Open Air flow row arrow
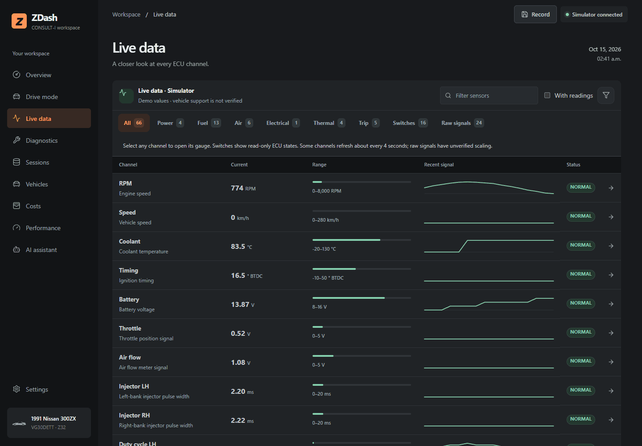The image size is (642, 446). click(x=611, y=362)
